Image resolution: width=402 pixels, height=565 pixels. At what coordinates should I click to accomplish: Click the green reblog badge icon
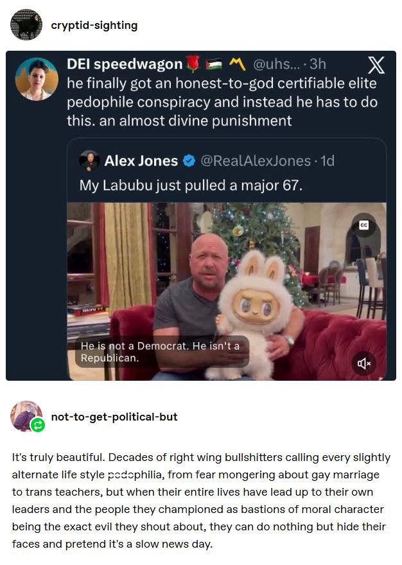[x=38, y=424]
